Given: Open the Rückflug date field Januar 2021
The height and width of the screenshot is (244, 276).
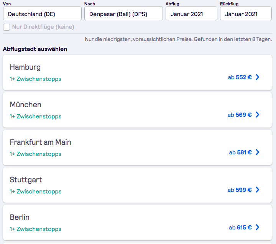Looking at the screenshot, I should coord(246,13).
